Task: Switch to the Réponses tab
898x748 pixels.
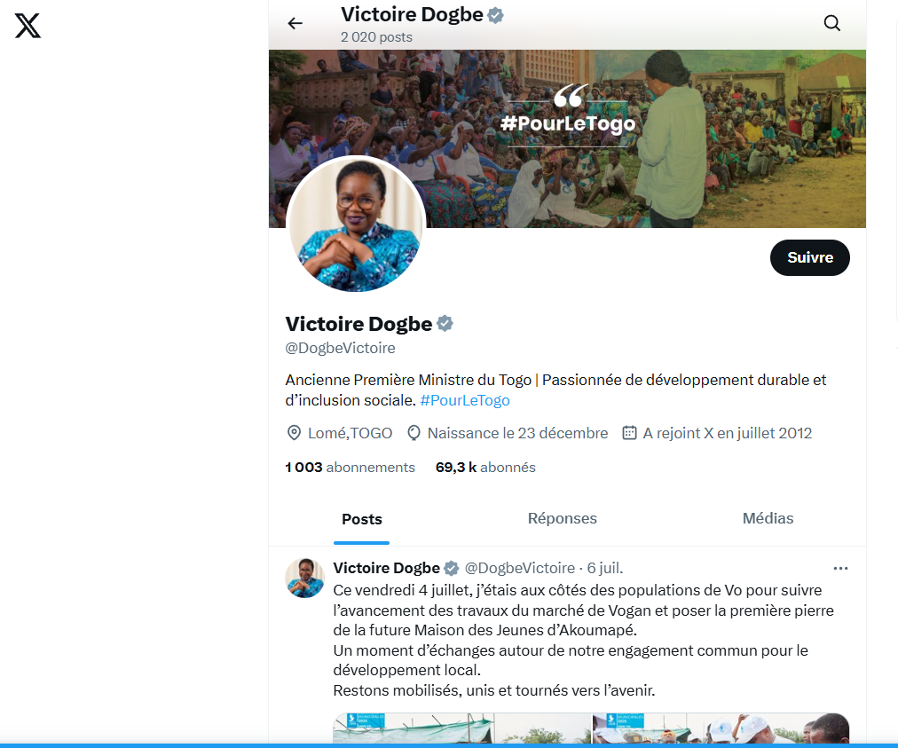Action: coord(562,518)
